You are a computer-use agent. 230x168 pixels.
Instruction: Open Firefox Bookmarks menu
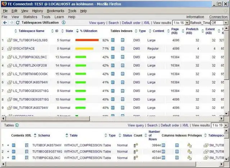56,11
